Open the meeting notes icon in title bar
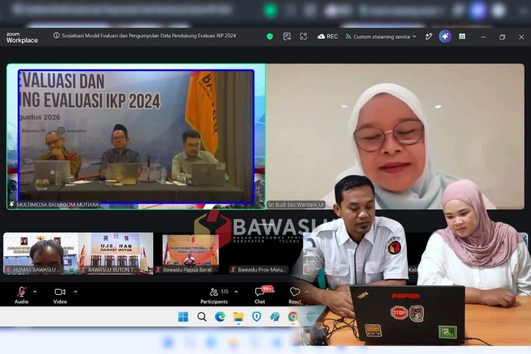The width and height of the screenshot is (531, 354). [287, 36]
